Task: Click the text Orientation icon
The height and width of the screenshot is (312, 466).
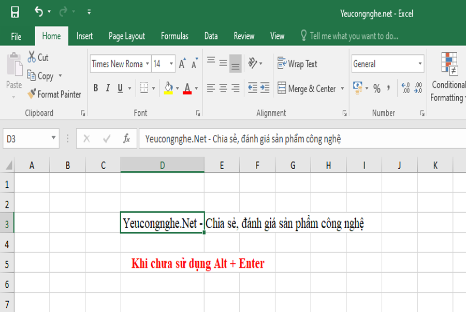Action: click(253, 63)
